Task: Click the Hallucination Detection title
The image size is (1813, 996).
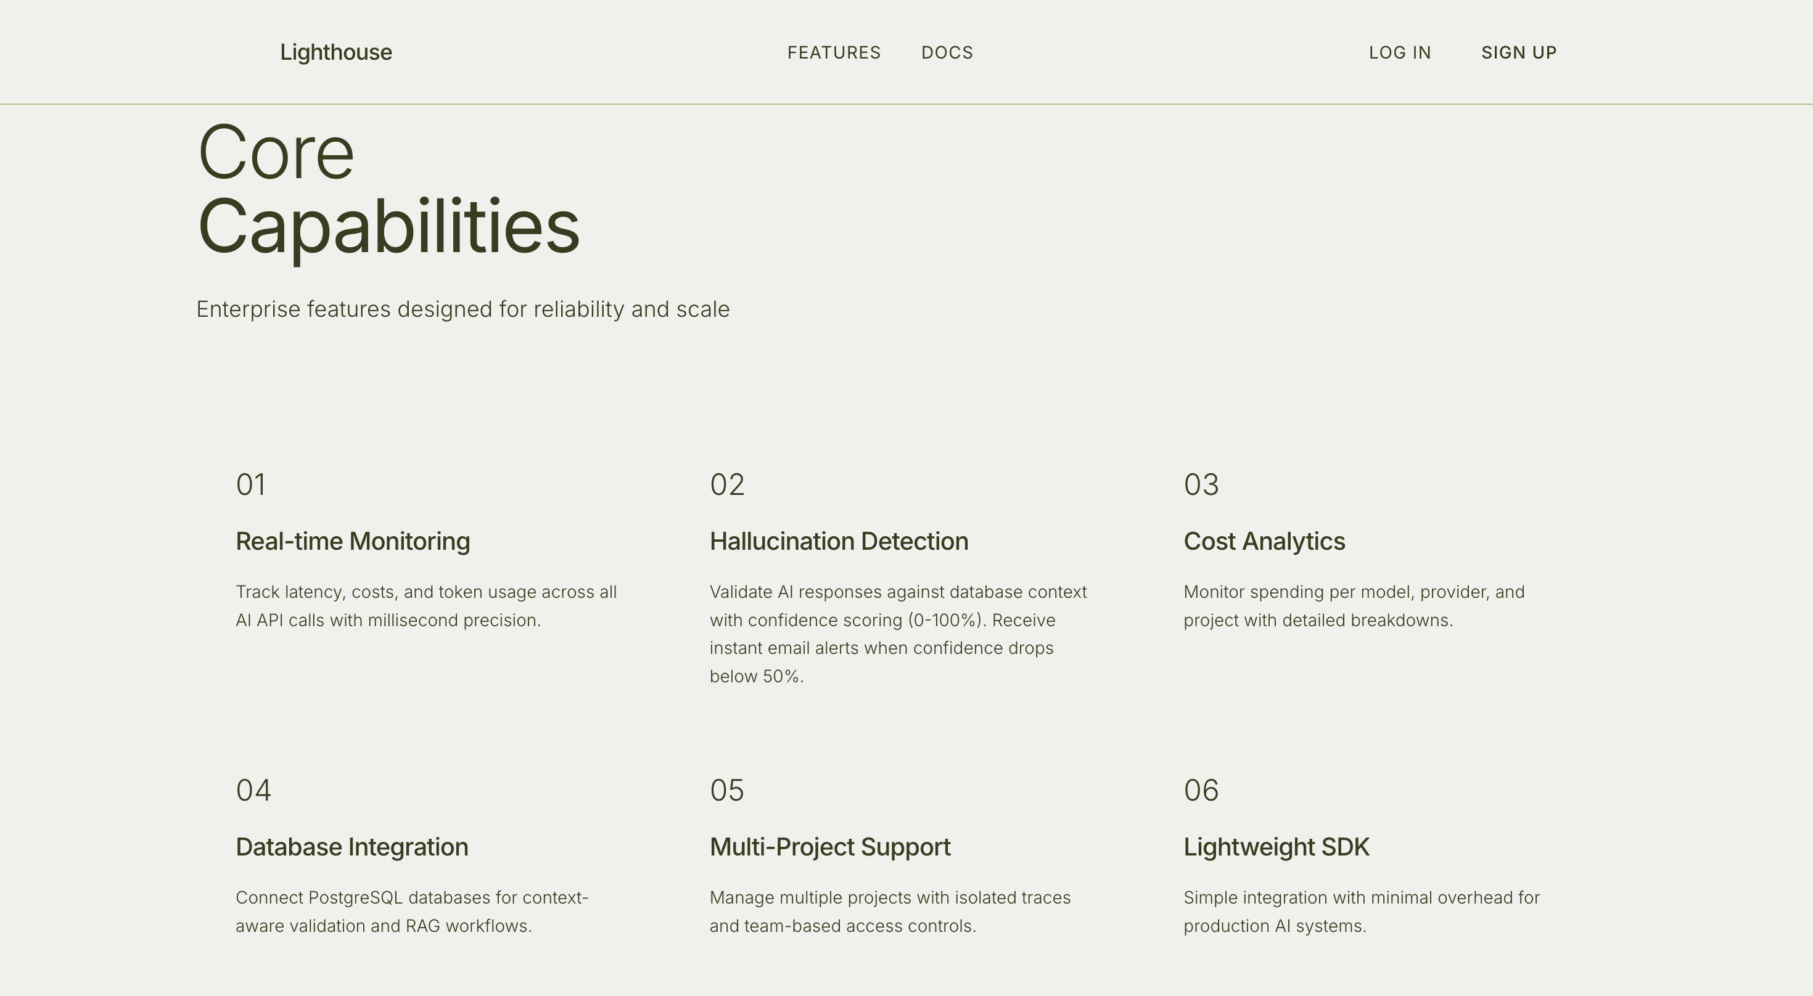Action: (838, 542)
